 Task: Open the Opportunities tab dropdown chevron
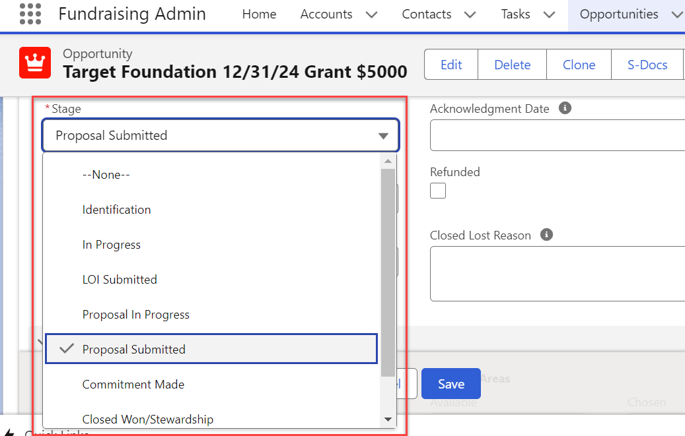678,14
